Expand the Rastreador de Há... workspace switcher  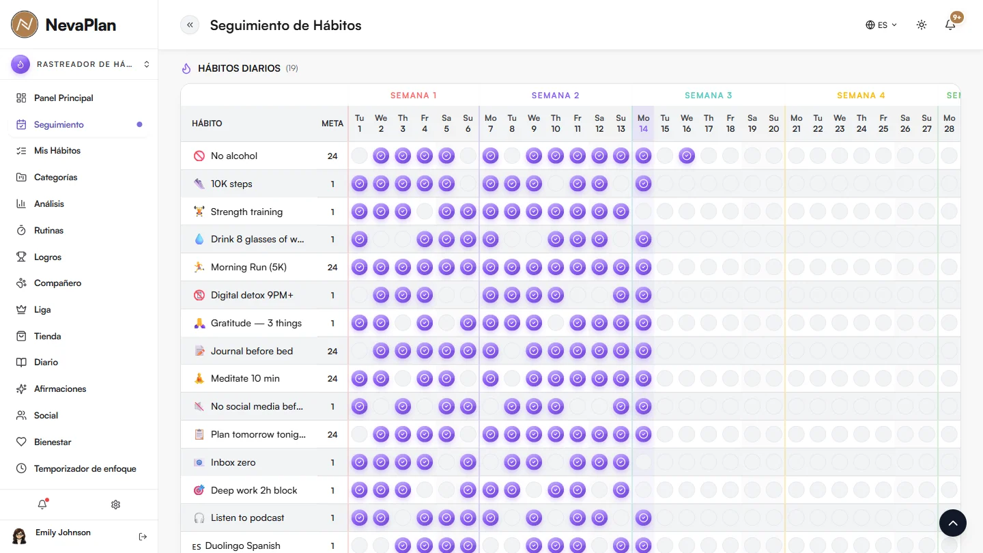pos(81,64)
